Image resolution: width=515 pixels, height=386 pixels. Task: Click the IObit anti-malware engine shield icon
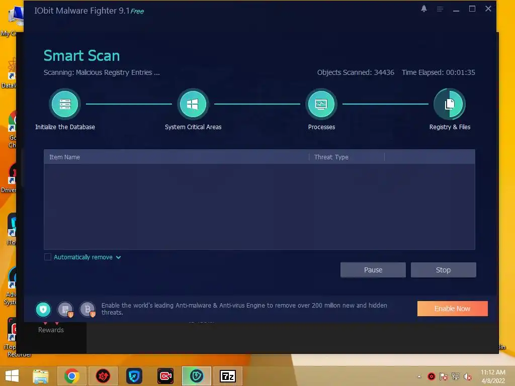coord(43,309)
